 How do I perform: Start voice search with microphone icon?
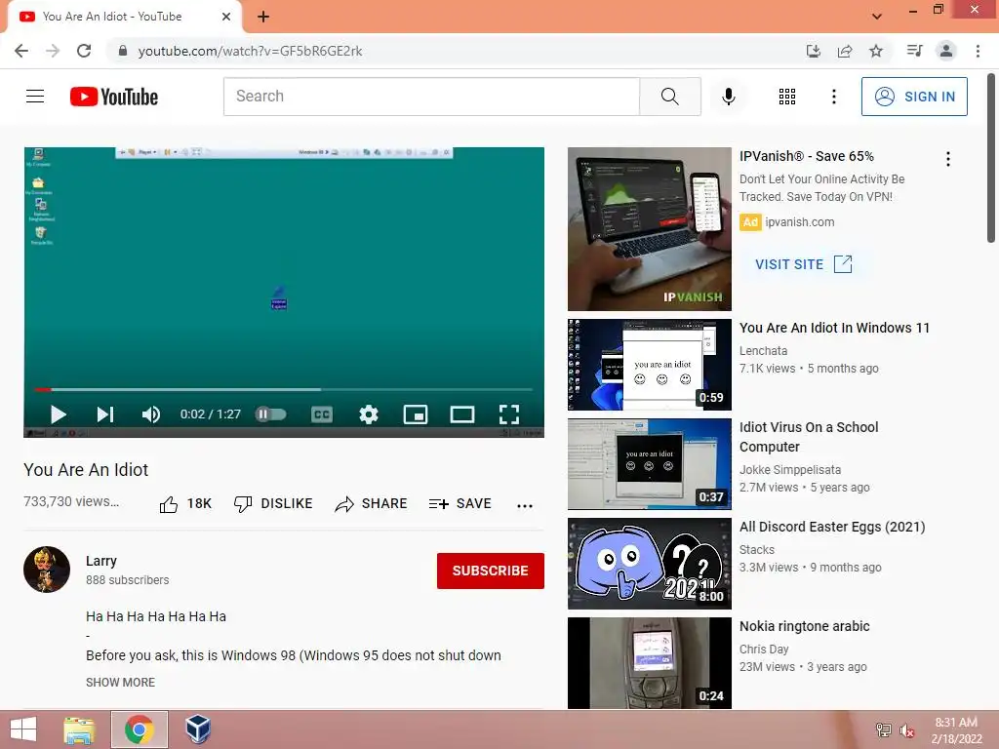[x=728, y=97]
